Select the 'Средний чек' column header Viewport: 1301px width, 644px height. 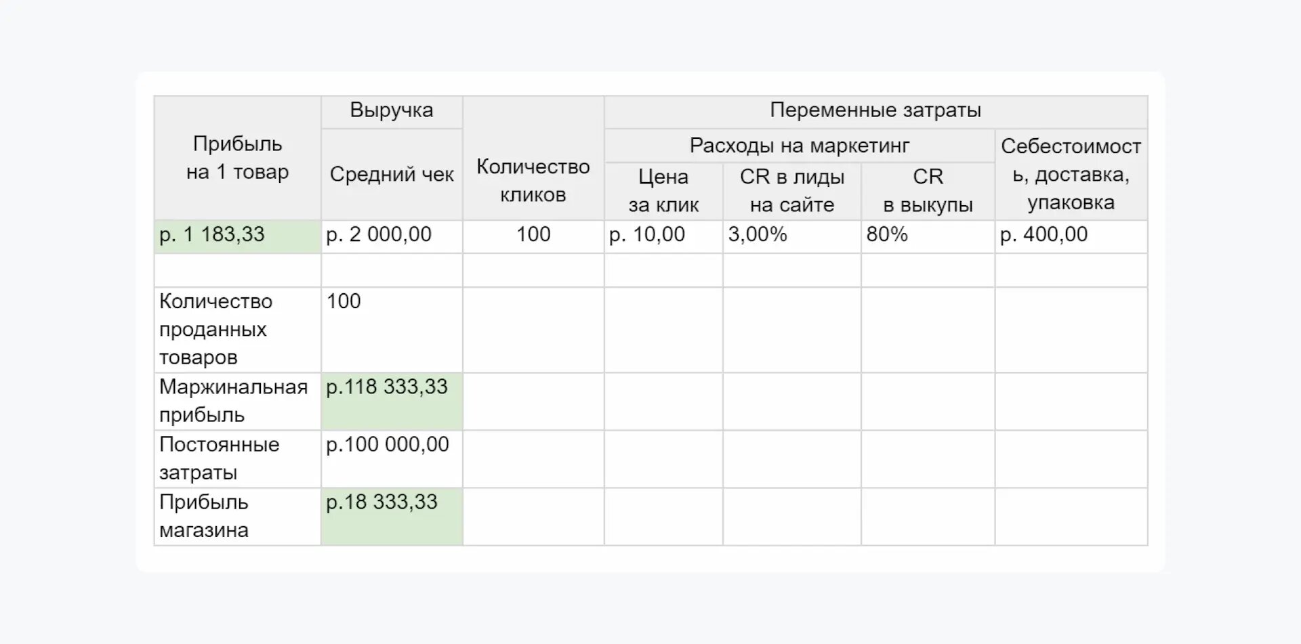392,175
